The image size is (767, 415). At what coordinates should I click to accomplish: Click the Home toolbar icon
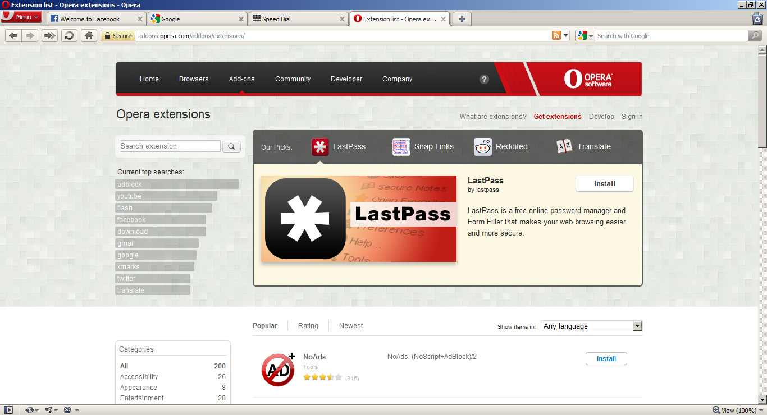pos(89,35)
